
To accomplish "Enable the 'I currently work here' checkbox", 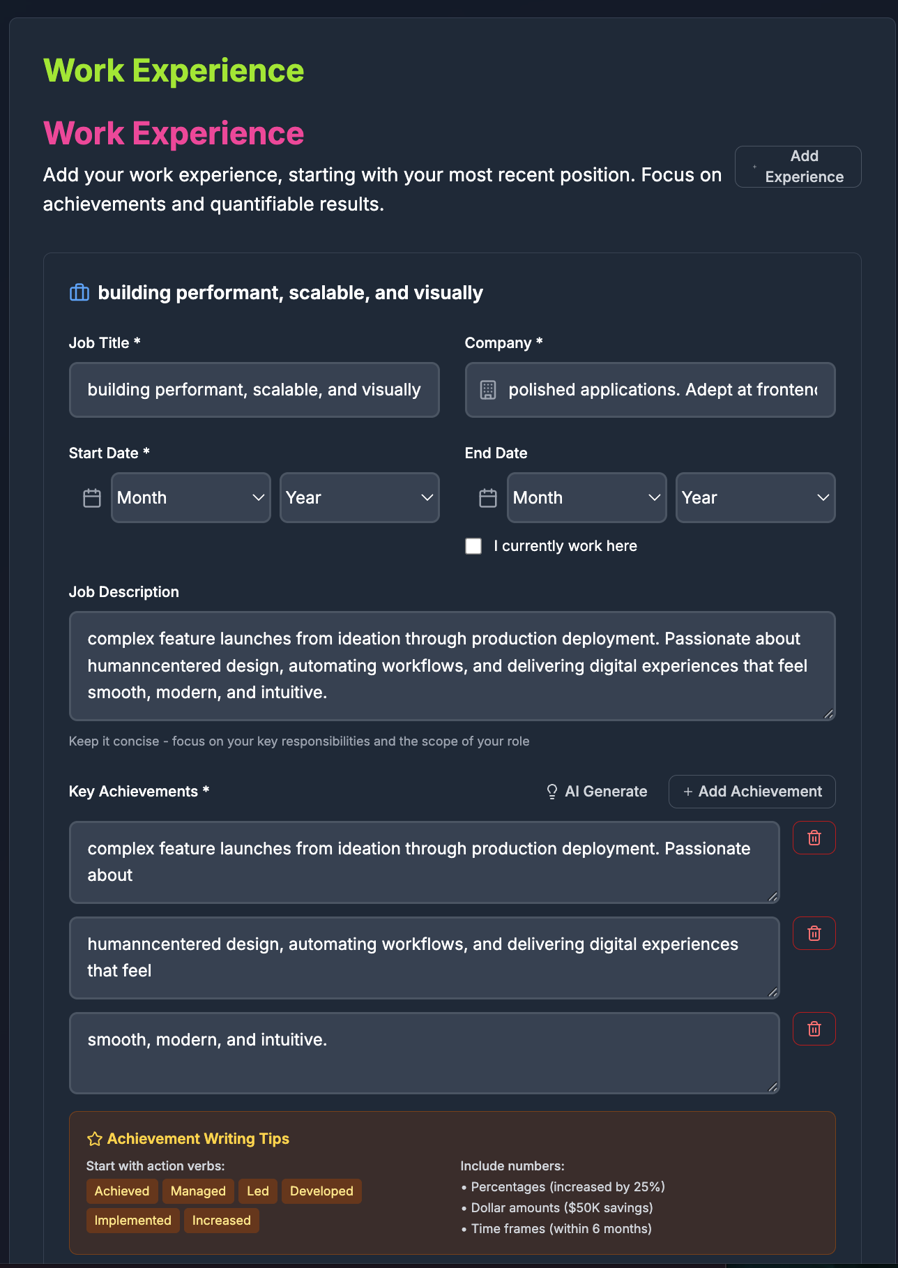I will [473, 546].
